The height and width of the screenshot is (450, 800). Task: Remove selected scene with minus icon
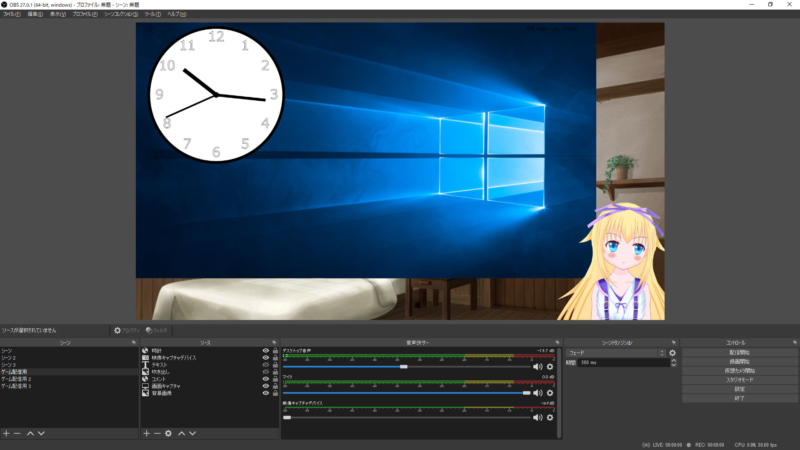point(17,433)
